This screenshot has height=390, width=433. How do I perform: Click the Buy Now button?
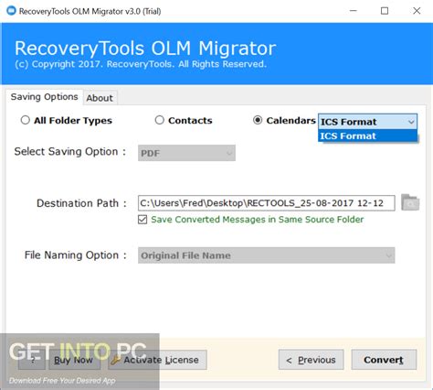tap(74, 360)
